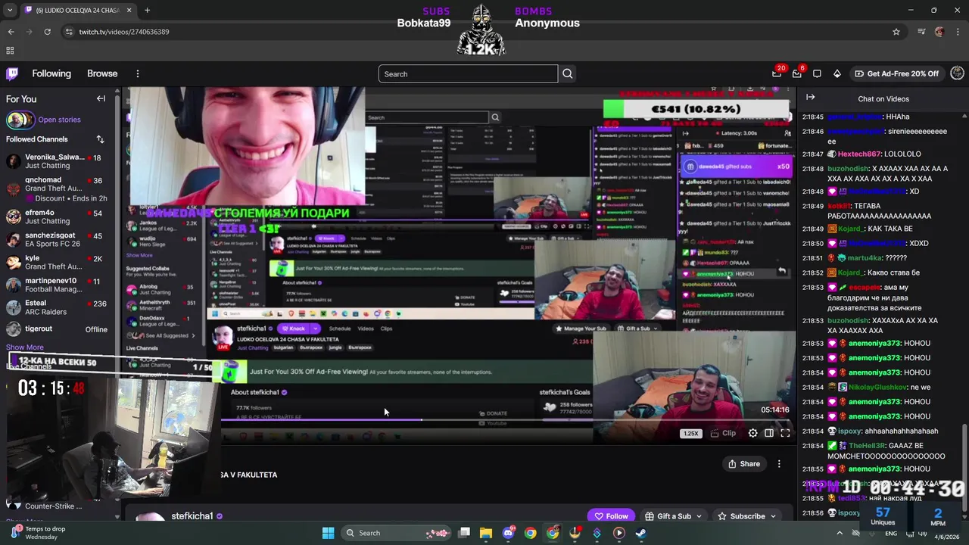969x545 pixels.
Task: Go back in browser history
Action: [x=11, y=32]
